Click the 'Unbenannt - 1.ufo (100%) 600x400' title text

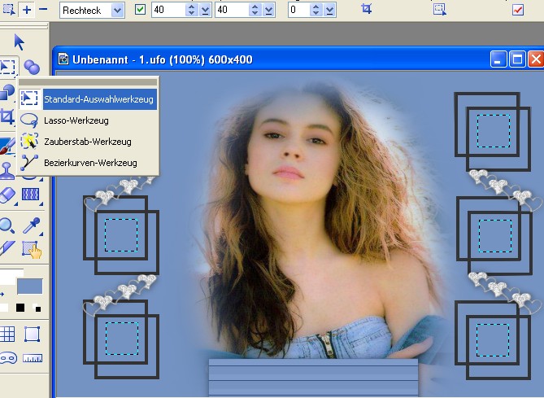163,59
